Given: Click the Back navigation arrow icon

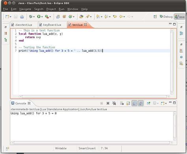Looking at the screenshot, I should pos(121,17).
